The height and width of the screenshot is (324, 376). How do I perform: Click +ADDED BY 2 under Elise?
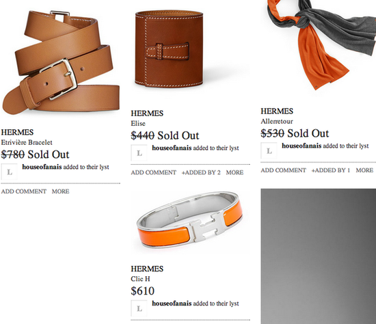point(201,172)
